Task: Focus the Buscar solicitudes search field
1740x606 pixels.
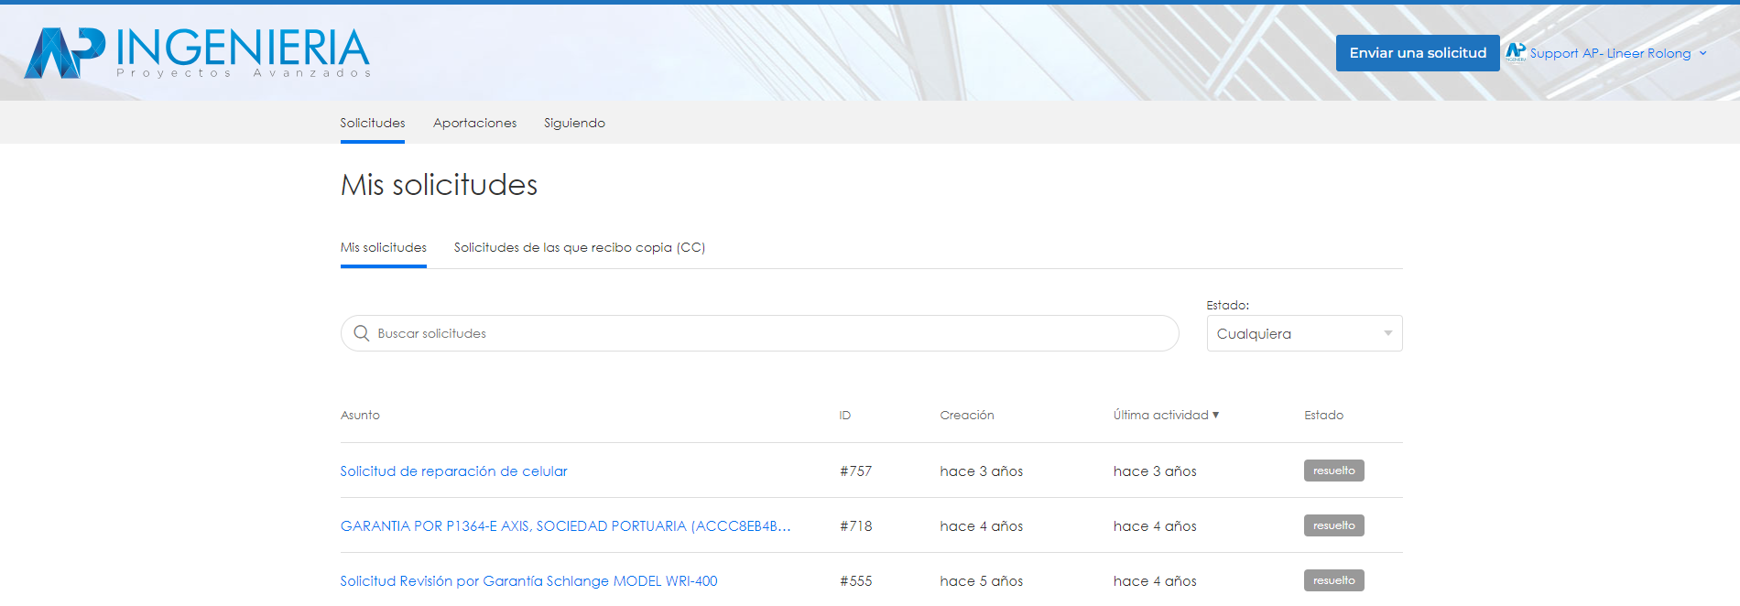Action: (x=760, y=333)
